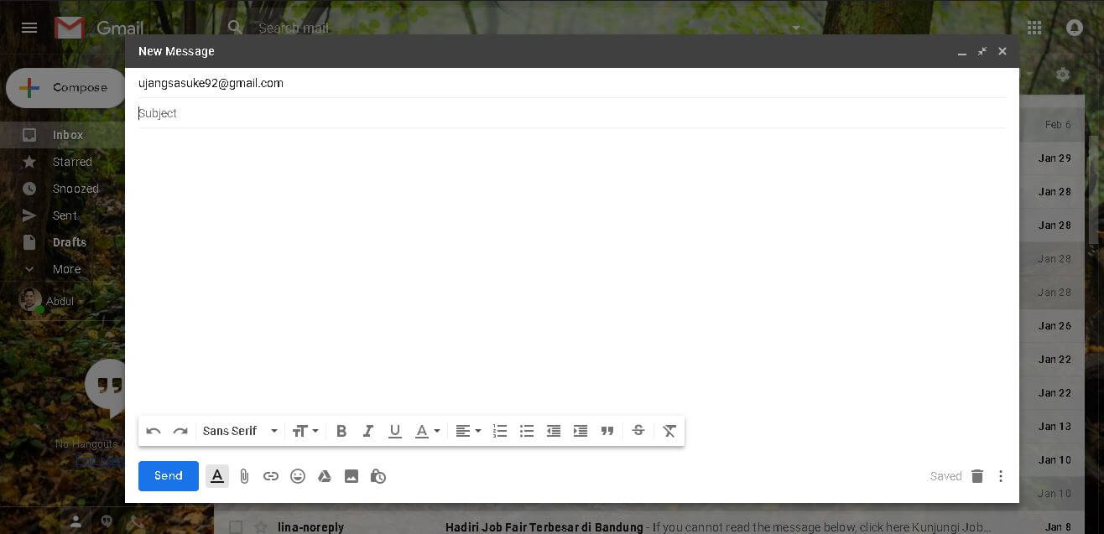
Task: Click the email dated Feb 6
Action: (1058, 125)
